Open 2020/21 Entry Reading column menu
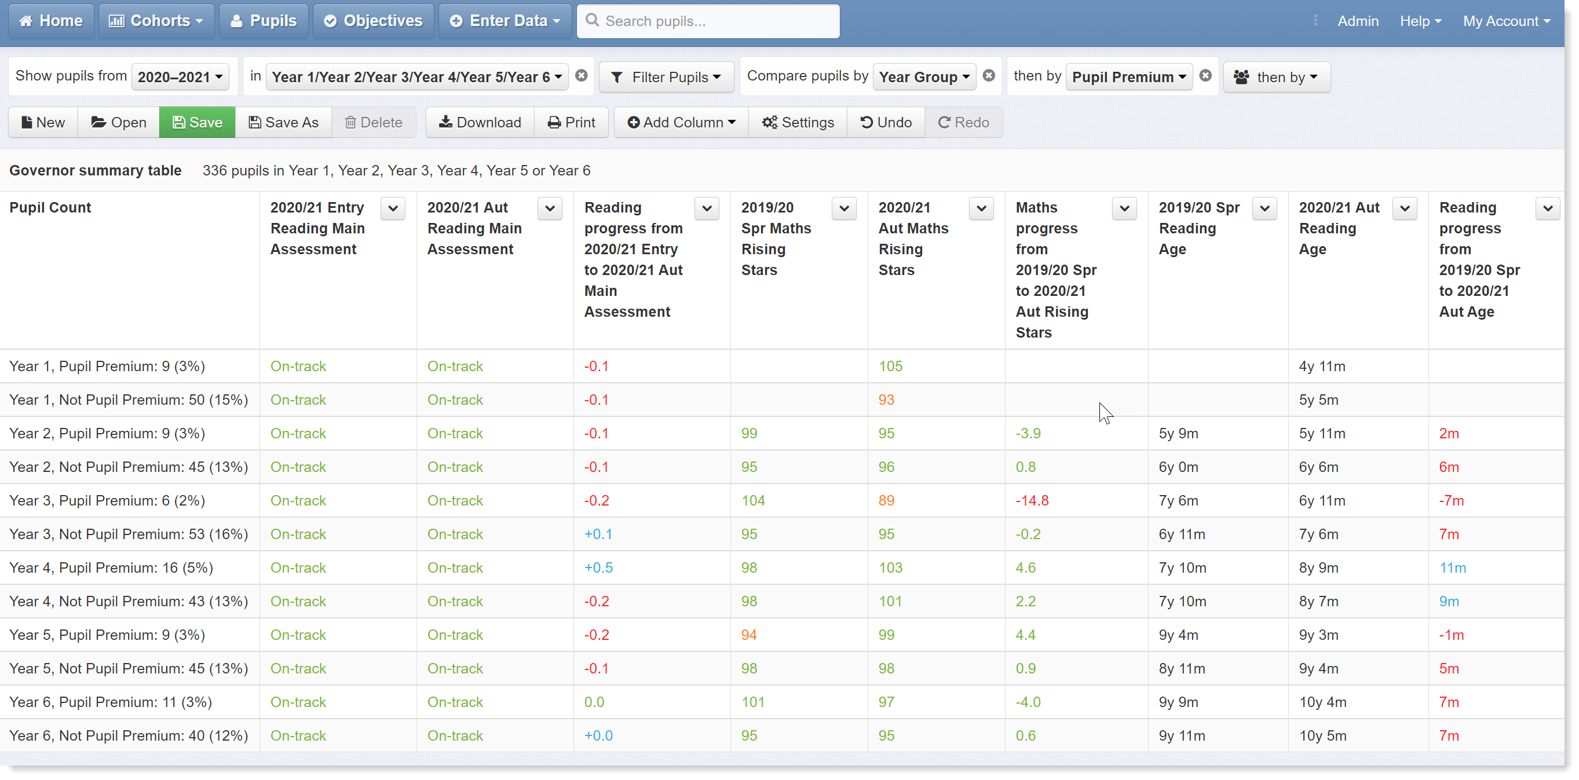Viewport: 1579px width, 780px height. (x=393, y=208)
